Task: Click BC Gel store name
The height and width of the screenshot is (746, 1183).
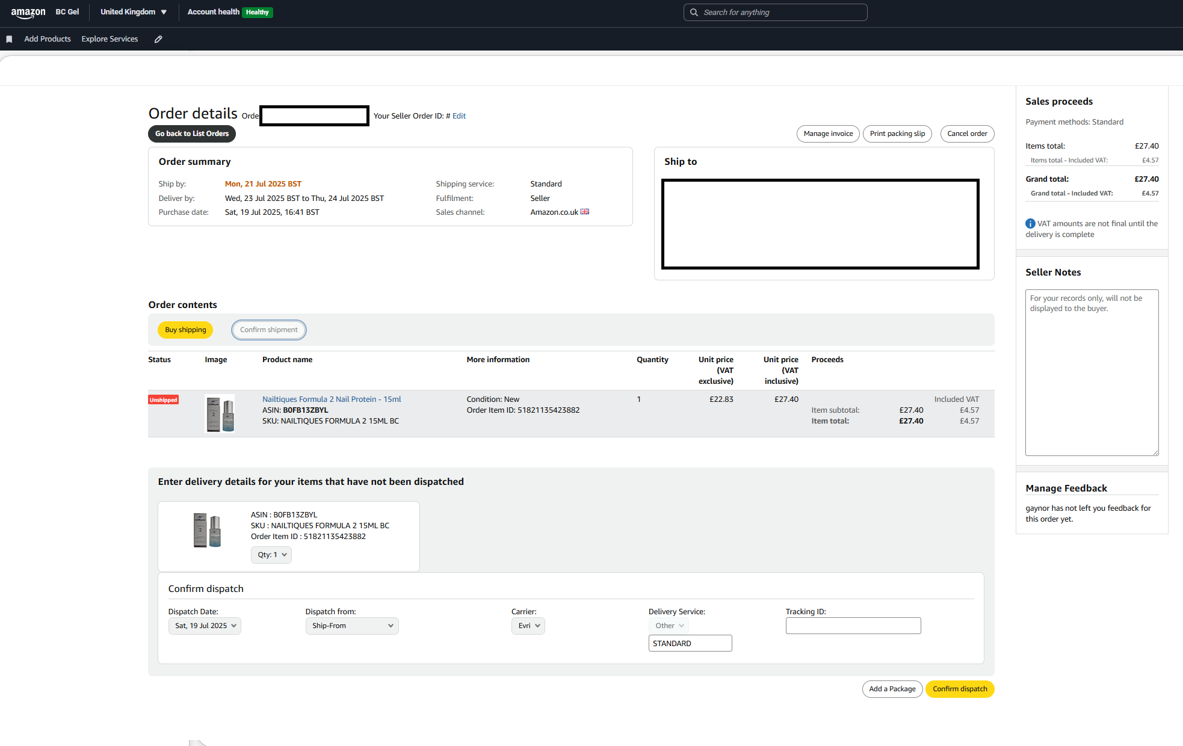Action: 67,12
